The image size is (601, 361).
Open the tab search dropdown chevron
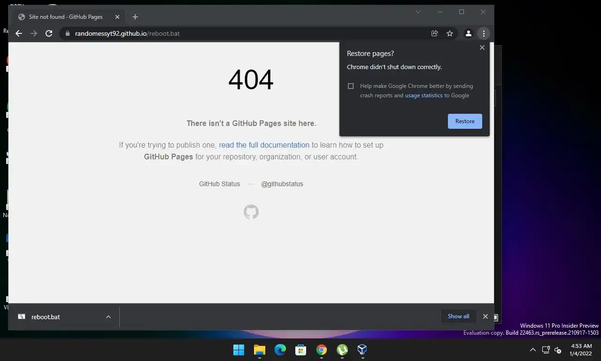click(418, 12)
